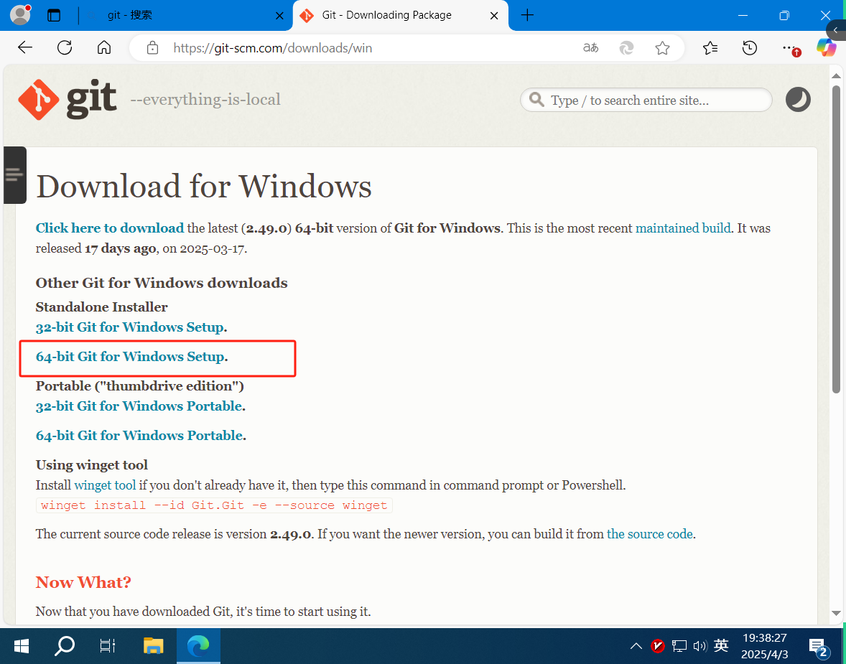
Task: Focus the address bar URL
Action: (272, 48)
